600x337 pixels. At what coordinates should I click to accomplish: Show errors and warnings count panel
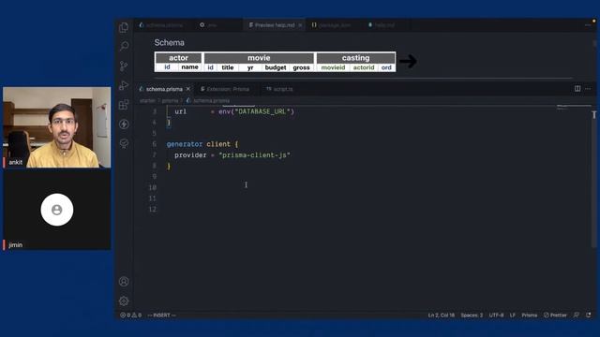pos(131,315)
